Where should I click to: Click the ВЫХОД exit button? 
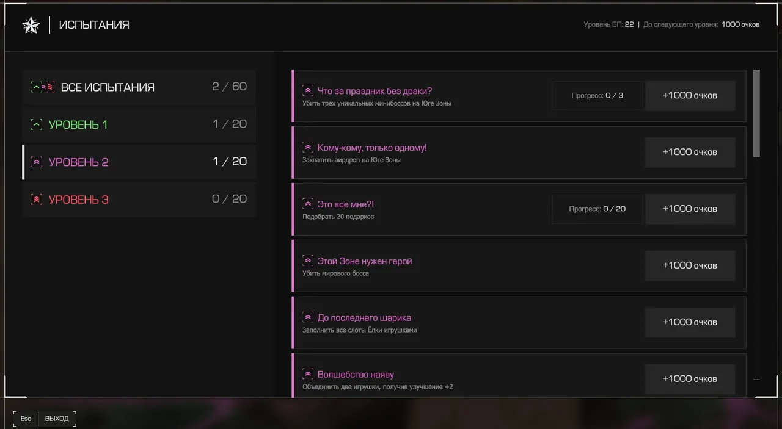(x=57, y=419)
